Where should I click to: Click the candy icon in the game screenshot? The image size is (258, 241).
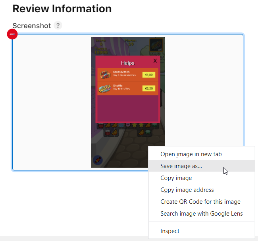point(98,160)
